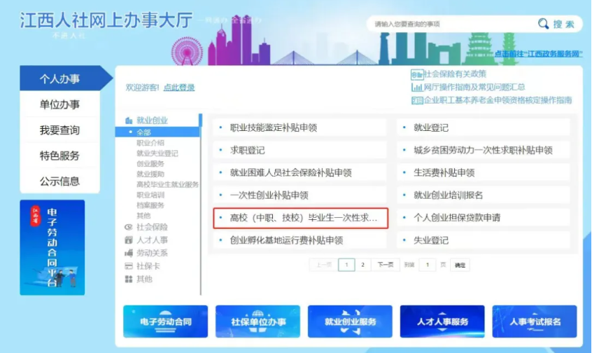Select 职业培训 in the category tree

(x=150, y=195)
